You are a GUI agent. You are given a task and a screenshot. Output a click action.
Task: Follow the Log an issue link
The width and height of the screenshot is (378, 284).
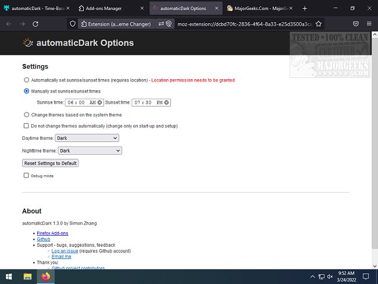[x=65, y=251]
